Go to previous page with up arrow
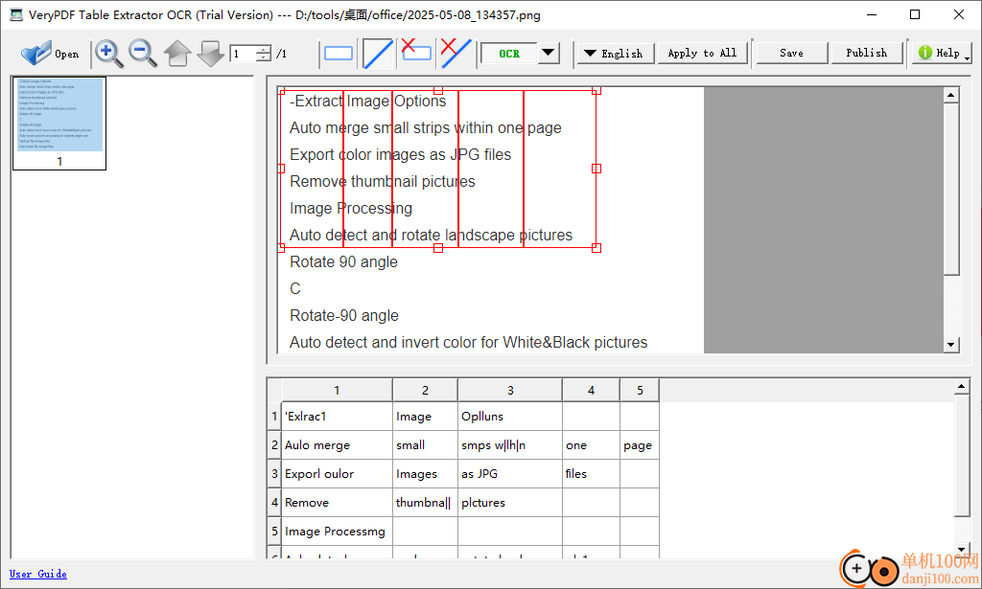This screenshot has height=589, width=982. tap(177, 53)
